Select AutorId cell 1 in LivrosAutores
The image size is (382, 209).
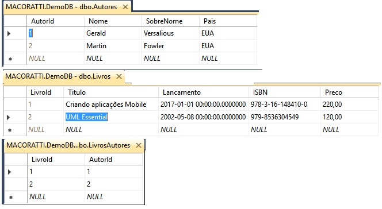pos(113,172)
